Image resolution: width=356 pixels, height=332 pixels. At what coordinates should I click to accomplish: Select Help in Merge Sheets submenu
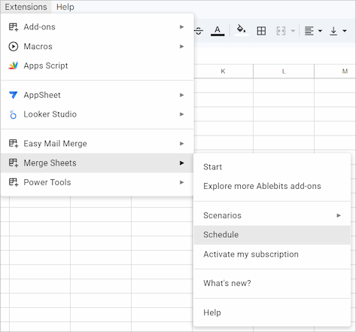click(x=272, y=312)
